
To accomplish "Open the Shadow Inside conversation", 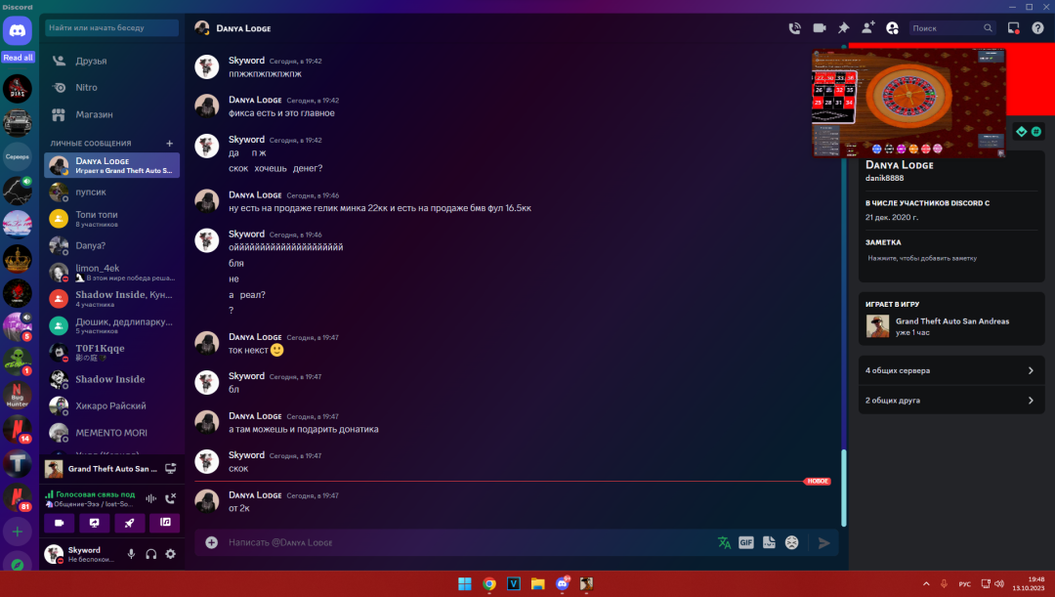I will coord(111,379).
